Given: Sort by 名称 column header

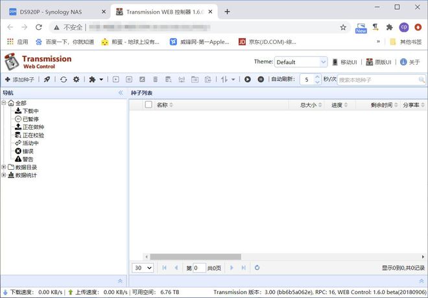Looking at the screenshot, I should point(165,105).
